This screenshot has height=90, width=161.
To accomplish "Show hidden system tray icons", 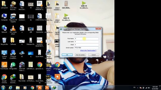I will (138, 88).
